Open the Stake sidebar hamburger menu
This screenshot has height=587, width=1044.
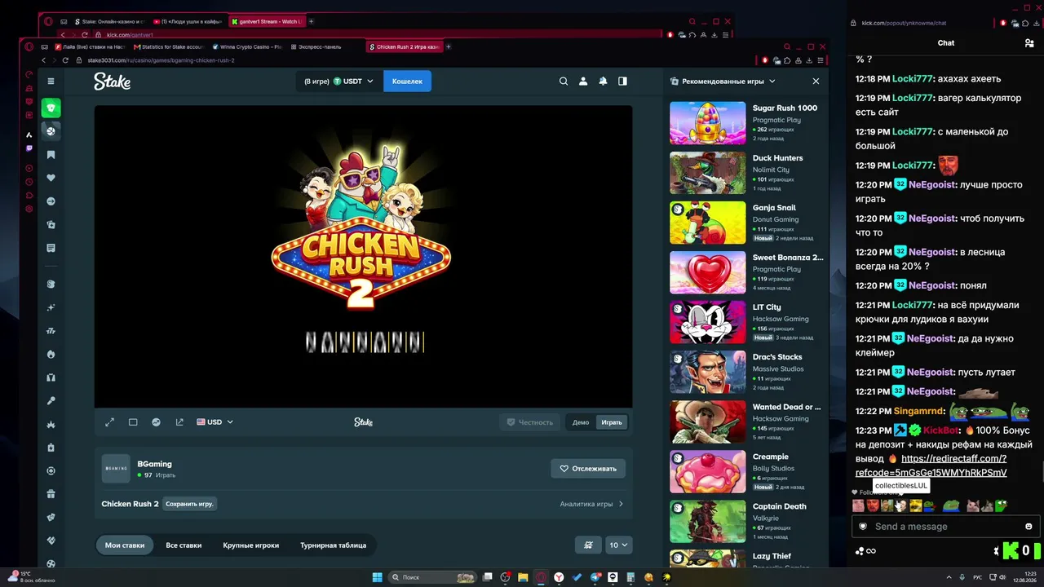pyautogui.click(x=51, y=81)
